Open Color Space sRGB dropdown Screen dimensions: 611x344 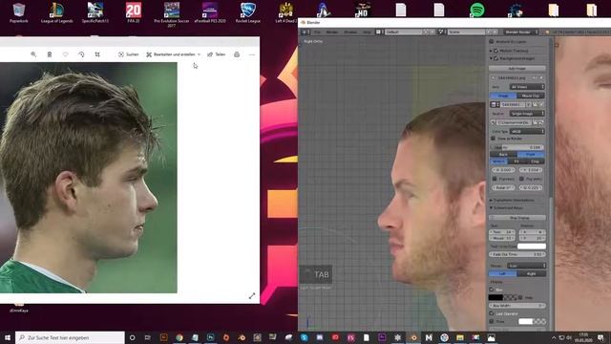(527, 132)
